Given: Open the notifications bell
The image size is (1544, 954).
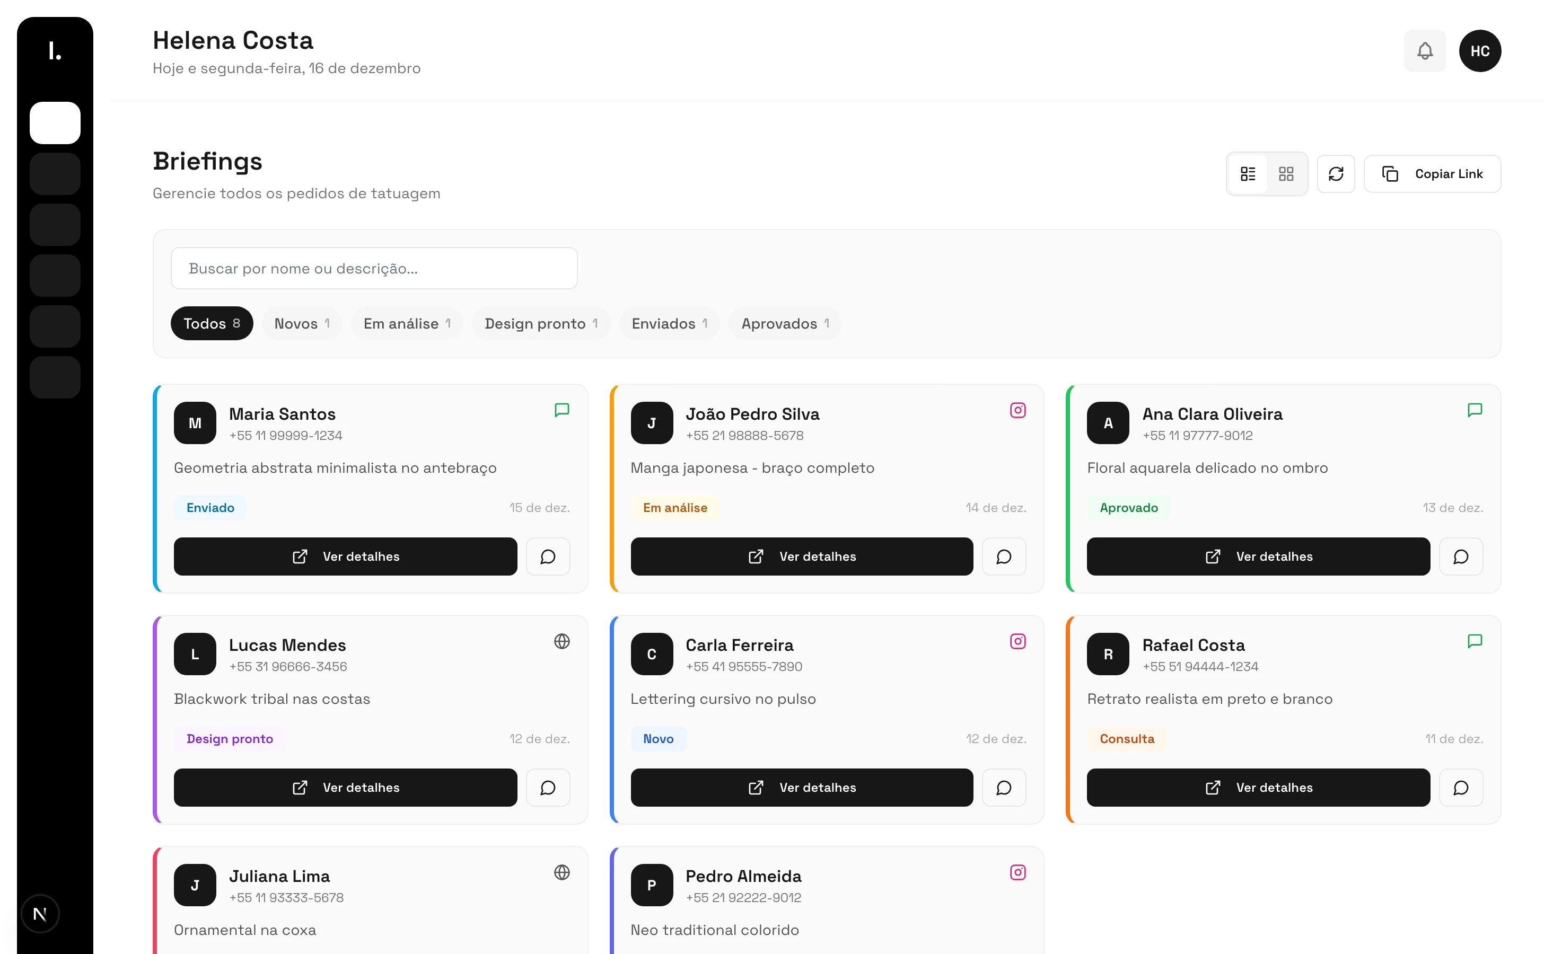Looking at the screenshot, I should (1424, 51).
